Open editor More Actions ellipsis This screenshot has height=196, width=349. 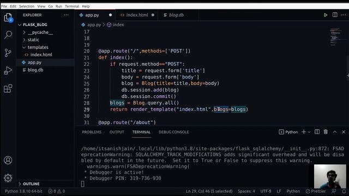(x=344, y=15)
